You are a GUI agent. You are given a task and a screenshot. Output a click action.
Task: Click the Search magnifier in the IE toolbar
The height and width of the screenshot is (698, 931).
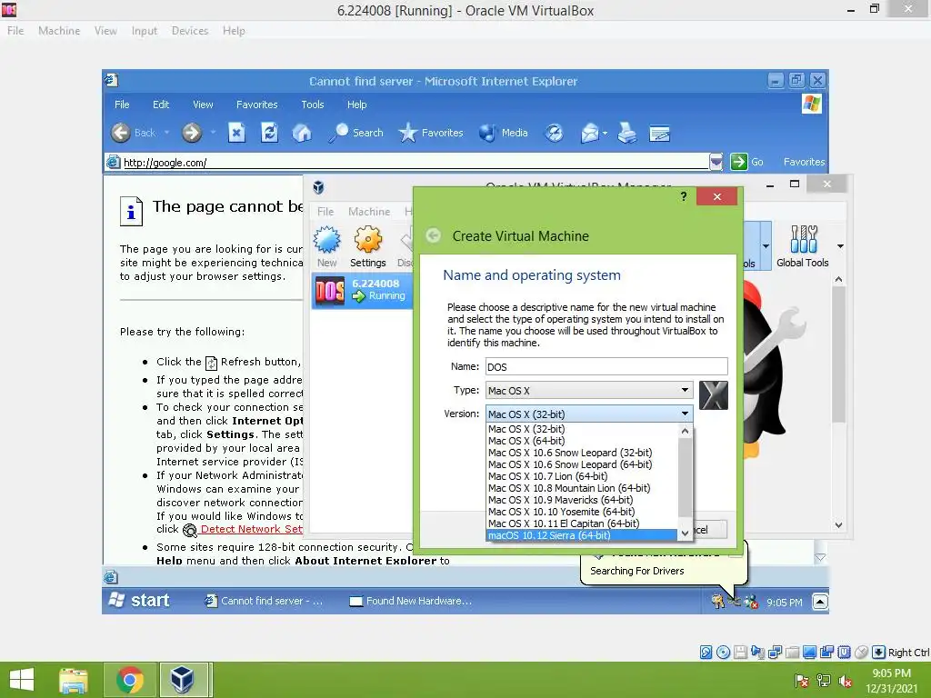[x=339, y=133]
